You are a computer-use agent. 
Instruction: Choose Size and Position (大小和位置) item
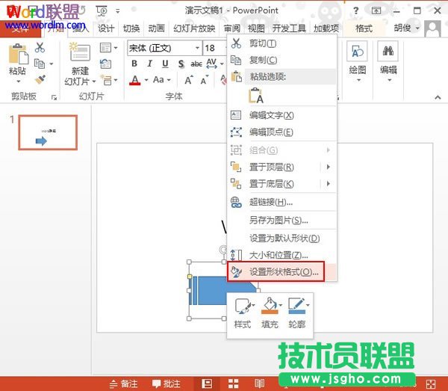(281, 255)
